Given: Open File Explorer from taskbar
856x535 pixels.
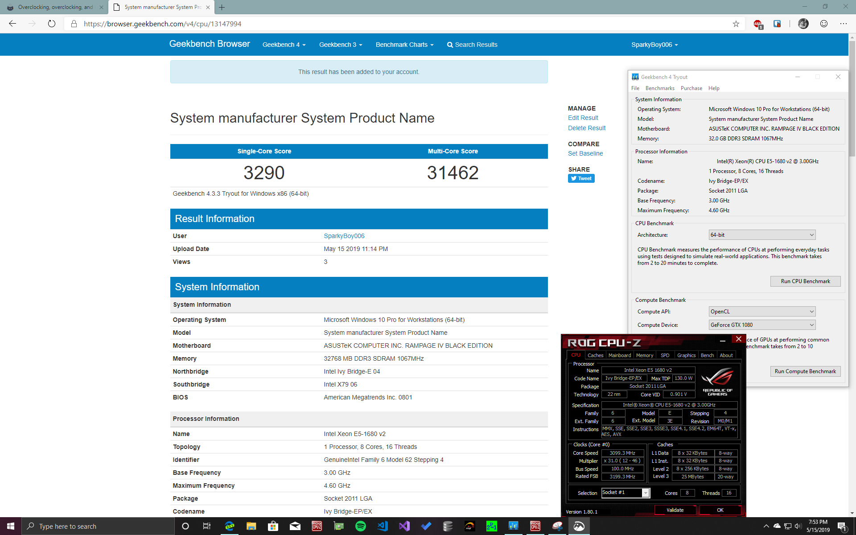Looking at the screenshot, I should coord(251,526).
